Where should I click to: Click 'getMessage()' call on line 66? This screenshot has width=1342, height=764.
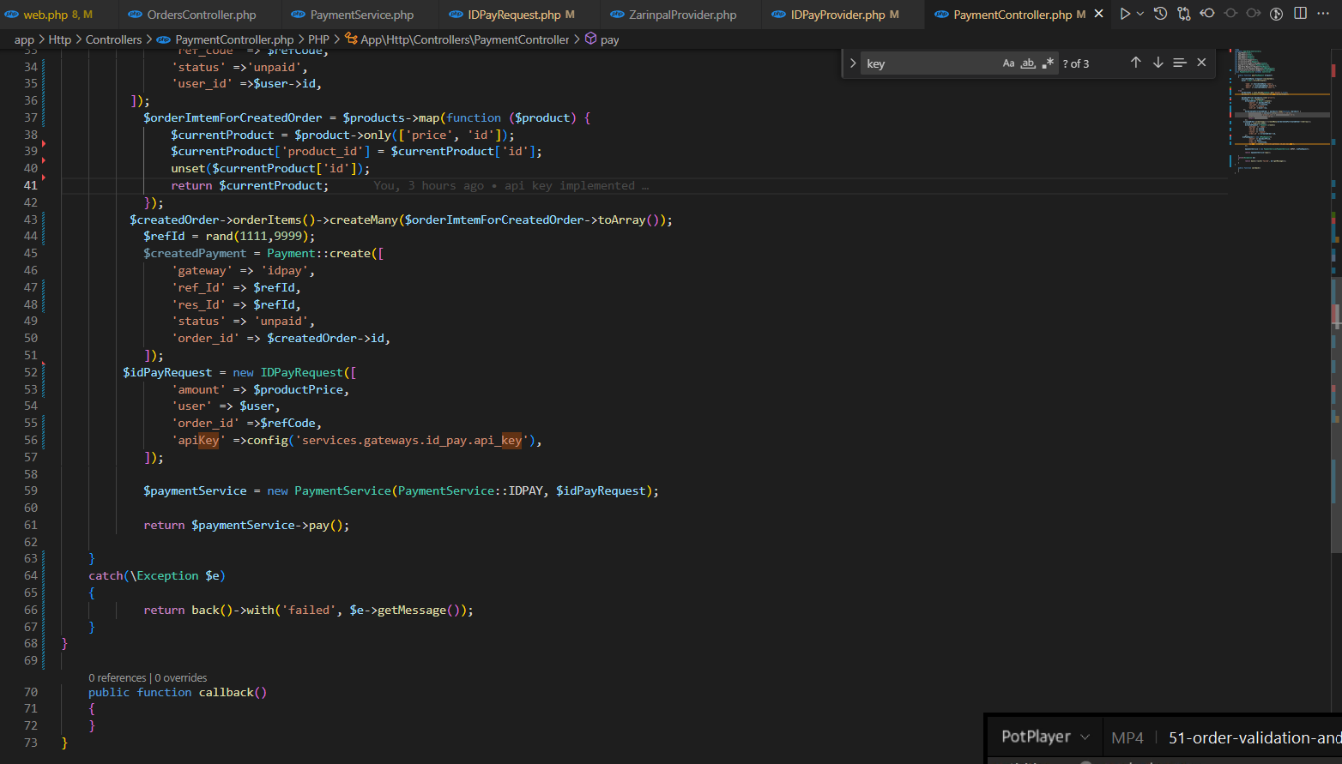tap(419, 610)
